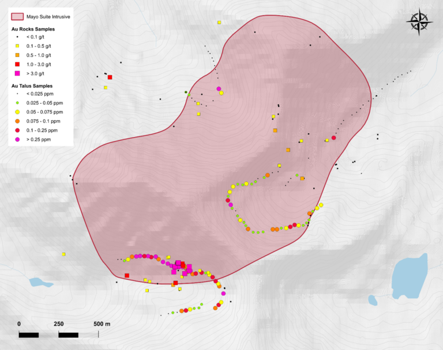Select the orange 0.5 - 1.0 g/t legend square
Viewport: 443px width, 350px height.
(18, 55)
